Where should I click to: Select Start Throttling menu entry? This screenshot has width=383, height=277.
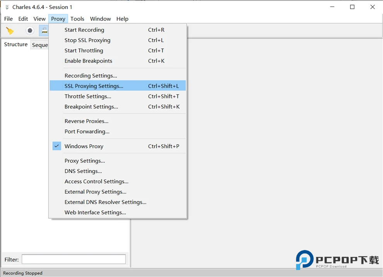(84, 51)
